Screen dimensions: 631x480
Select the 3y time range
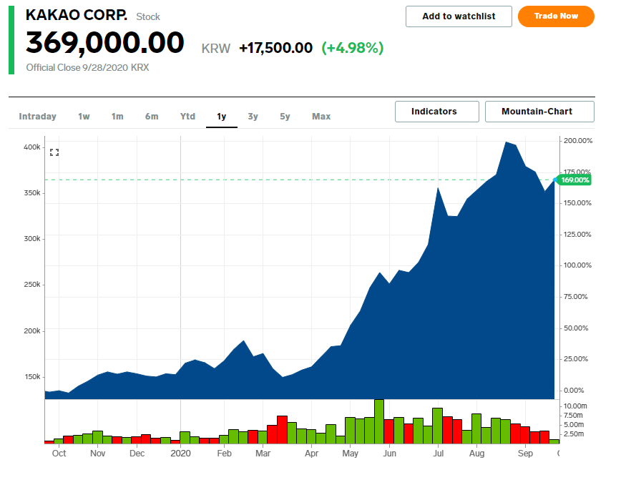(x=253, y=117)
